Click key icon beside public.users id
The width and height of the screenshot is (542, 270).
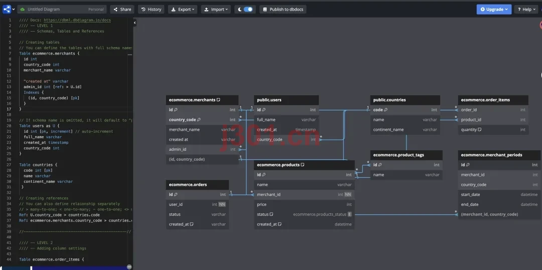[x=264, y=110]
